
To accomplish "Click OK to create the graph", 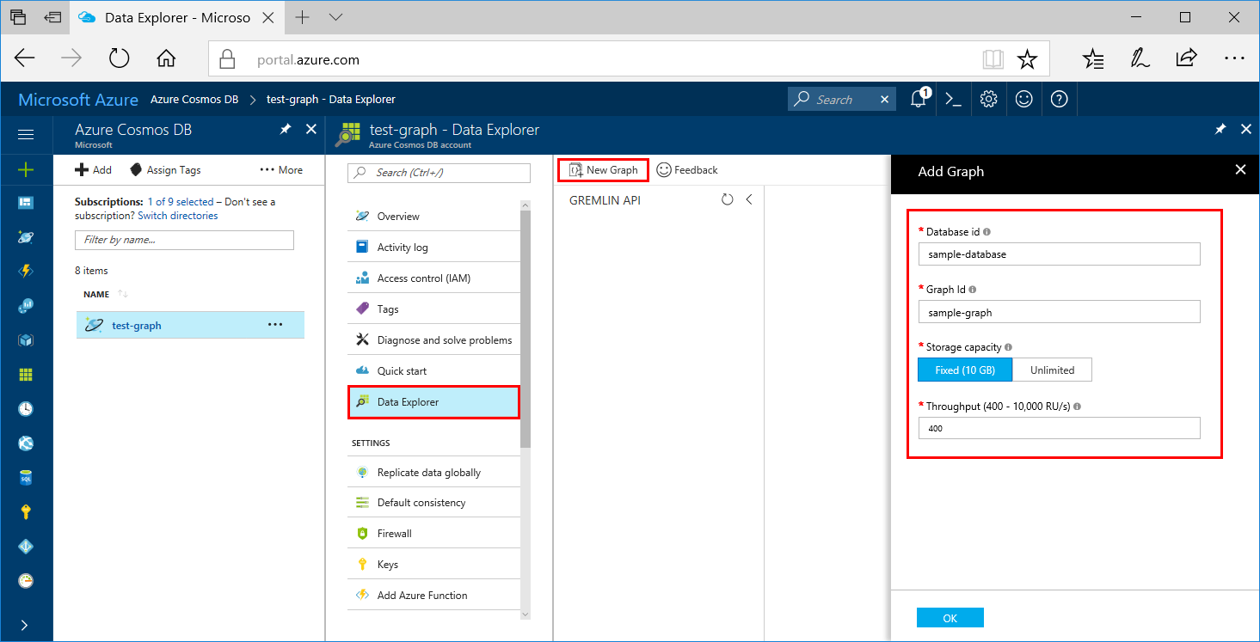I will click(x=950, y=617).
